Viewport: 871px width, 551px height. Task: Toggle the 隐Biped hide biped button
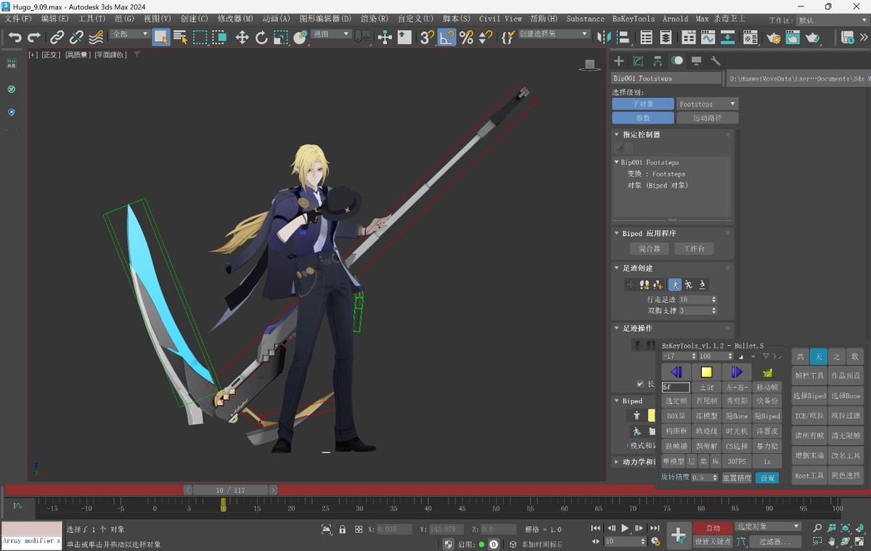click(x=767, y=416)
